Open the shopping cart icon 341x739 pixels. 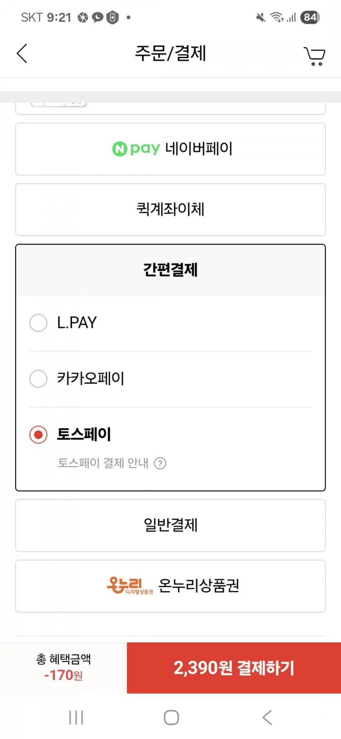(x=314, y=56)
